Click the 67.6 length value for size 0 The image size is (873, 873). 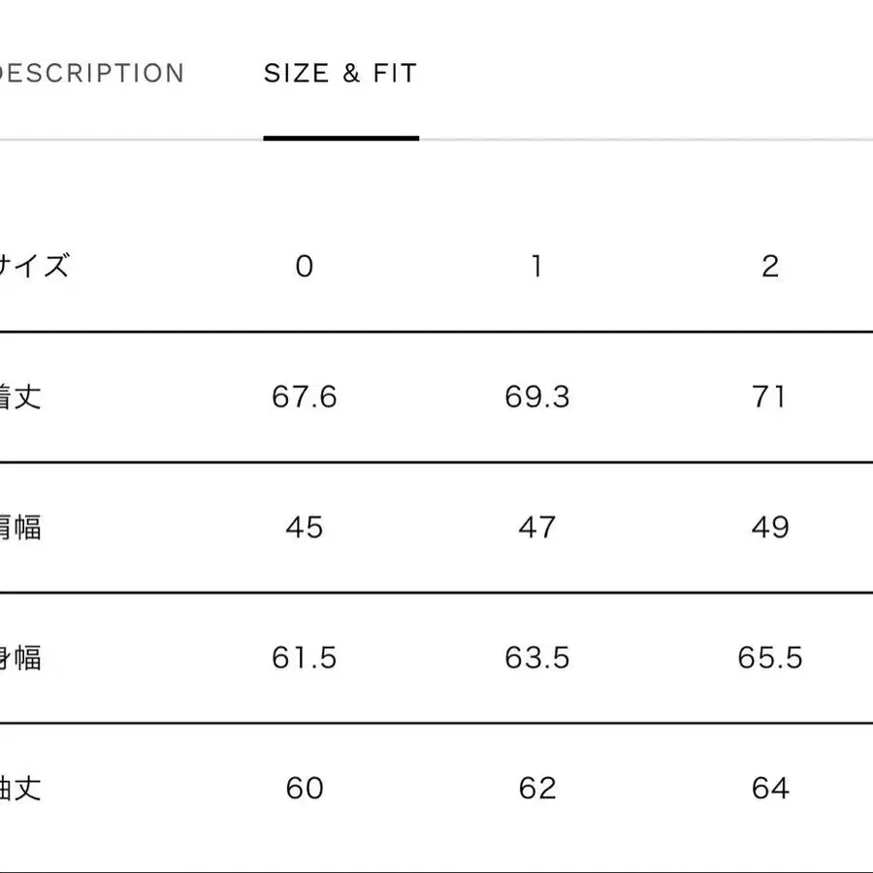tap(305, 397)
